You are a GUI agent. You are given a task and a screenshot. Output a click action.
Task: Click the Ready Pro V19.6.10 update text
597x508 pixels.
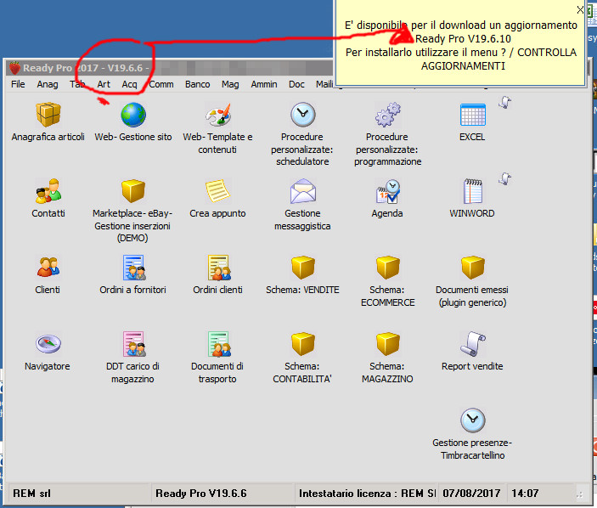463,39
